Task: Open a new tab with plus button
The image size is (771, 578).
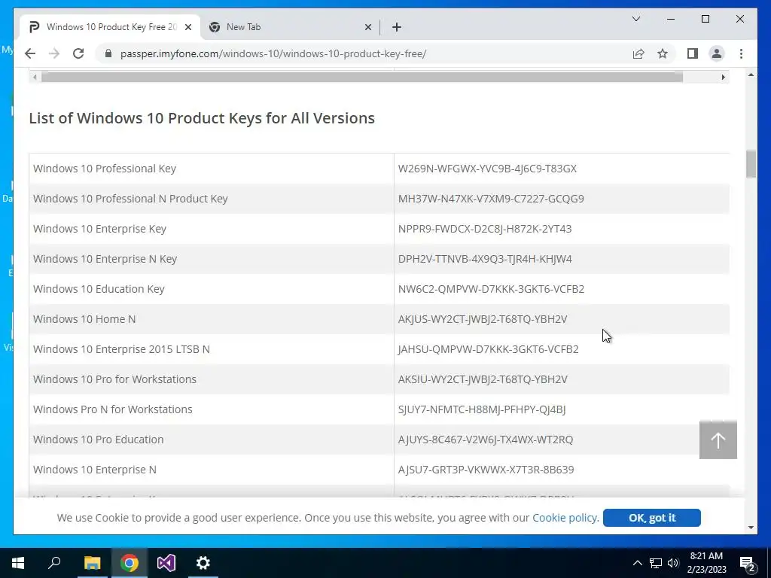Action: 397,27
